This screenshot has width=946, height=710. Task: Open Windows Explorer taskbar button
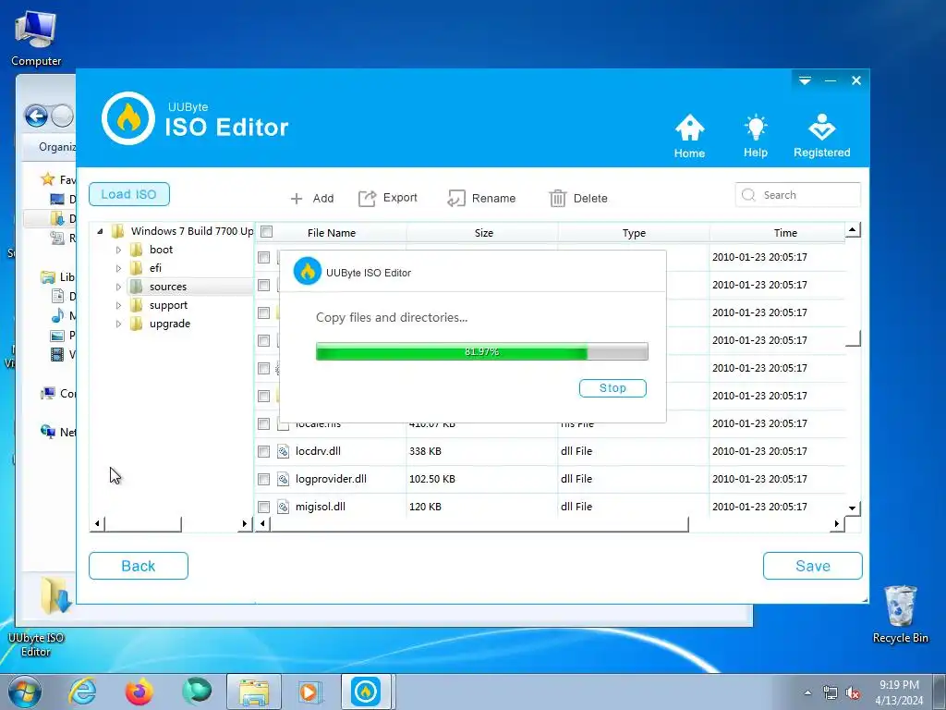point(254,692)
